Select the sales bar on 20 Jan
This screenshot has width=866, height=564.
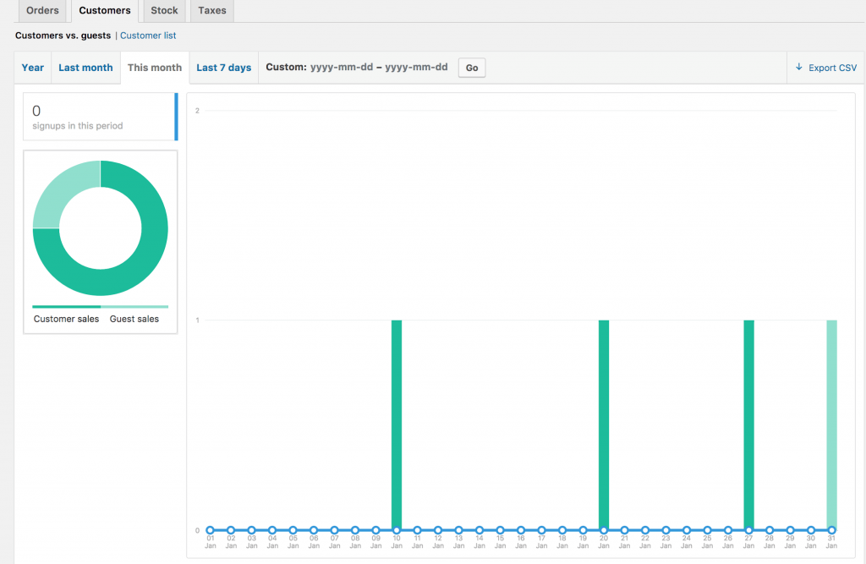(604, 423)
